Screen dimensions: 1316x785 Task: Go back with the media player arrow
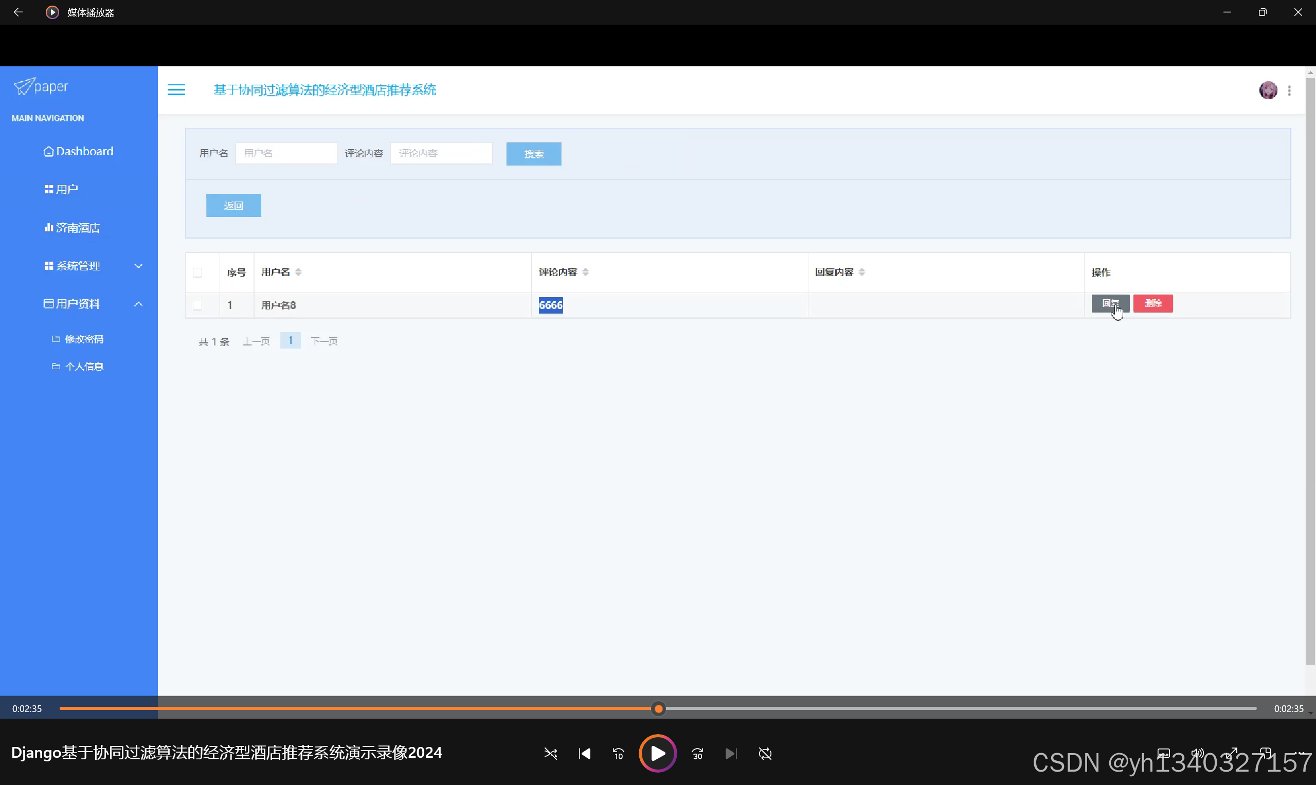tap(18, 12)
